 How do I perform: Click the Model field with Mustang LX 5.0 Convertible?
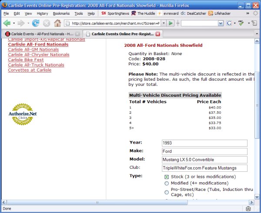pyautogui.click(x=204, y=160)
